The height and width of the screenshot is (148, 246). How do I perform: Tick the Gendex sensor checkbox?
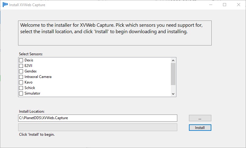21,71
